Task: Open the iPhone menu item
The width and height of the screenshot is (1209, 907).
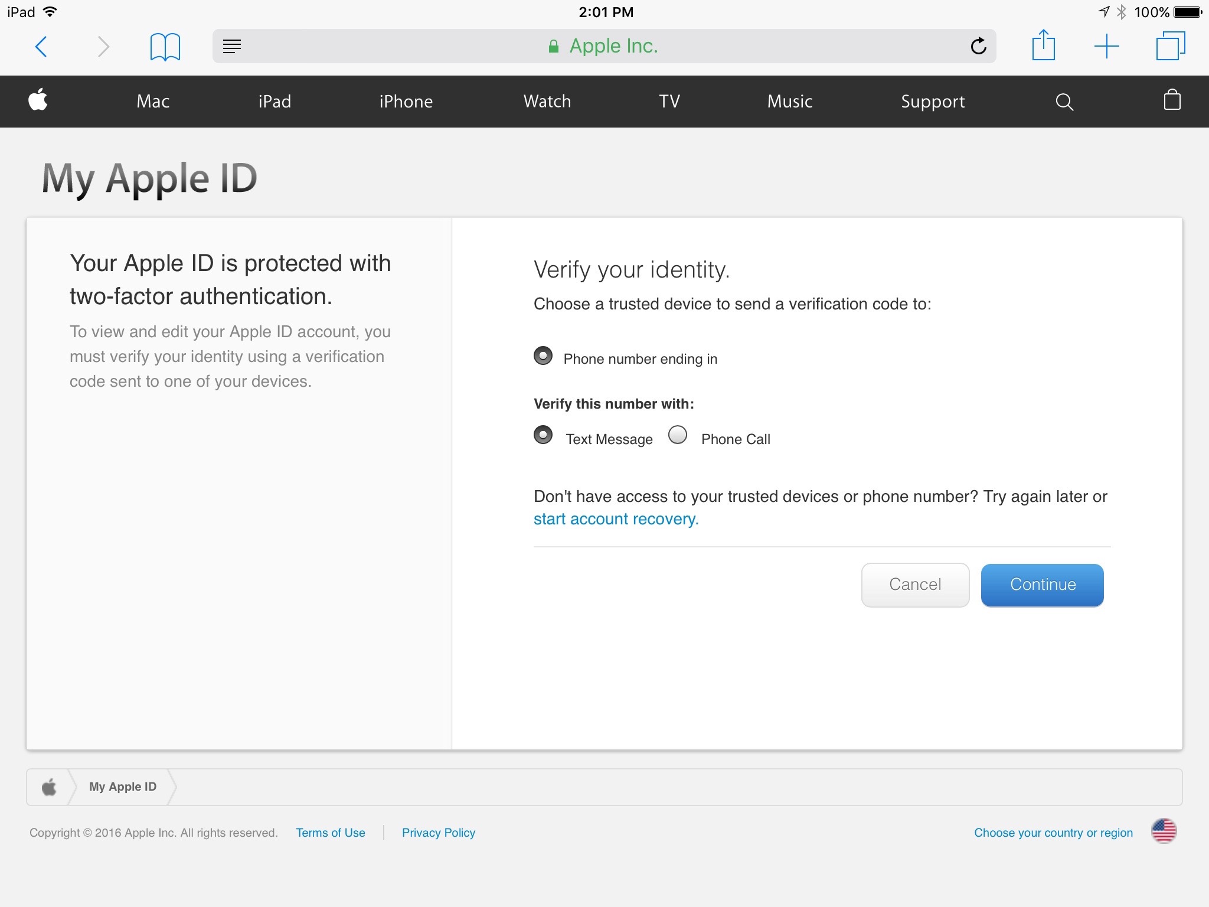Action: (x=406, y=102)
